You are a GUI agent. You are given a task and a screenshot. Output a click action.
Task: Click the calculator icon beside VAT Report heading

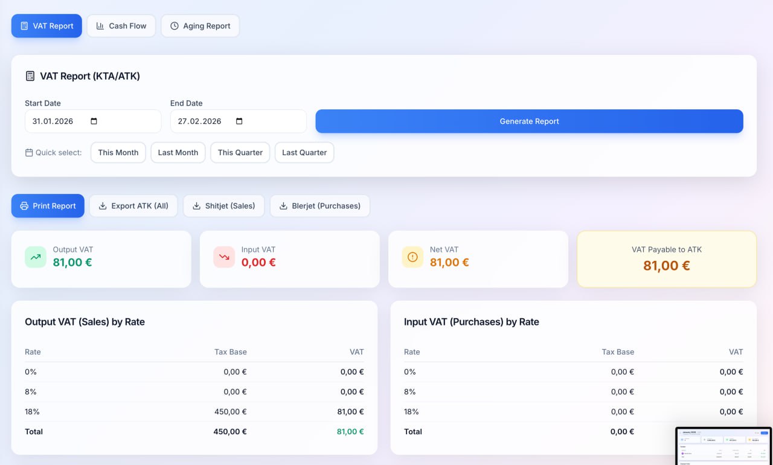coord(30,76)
